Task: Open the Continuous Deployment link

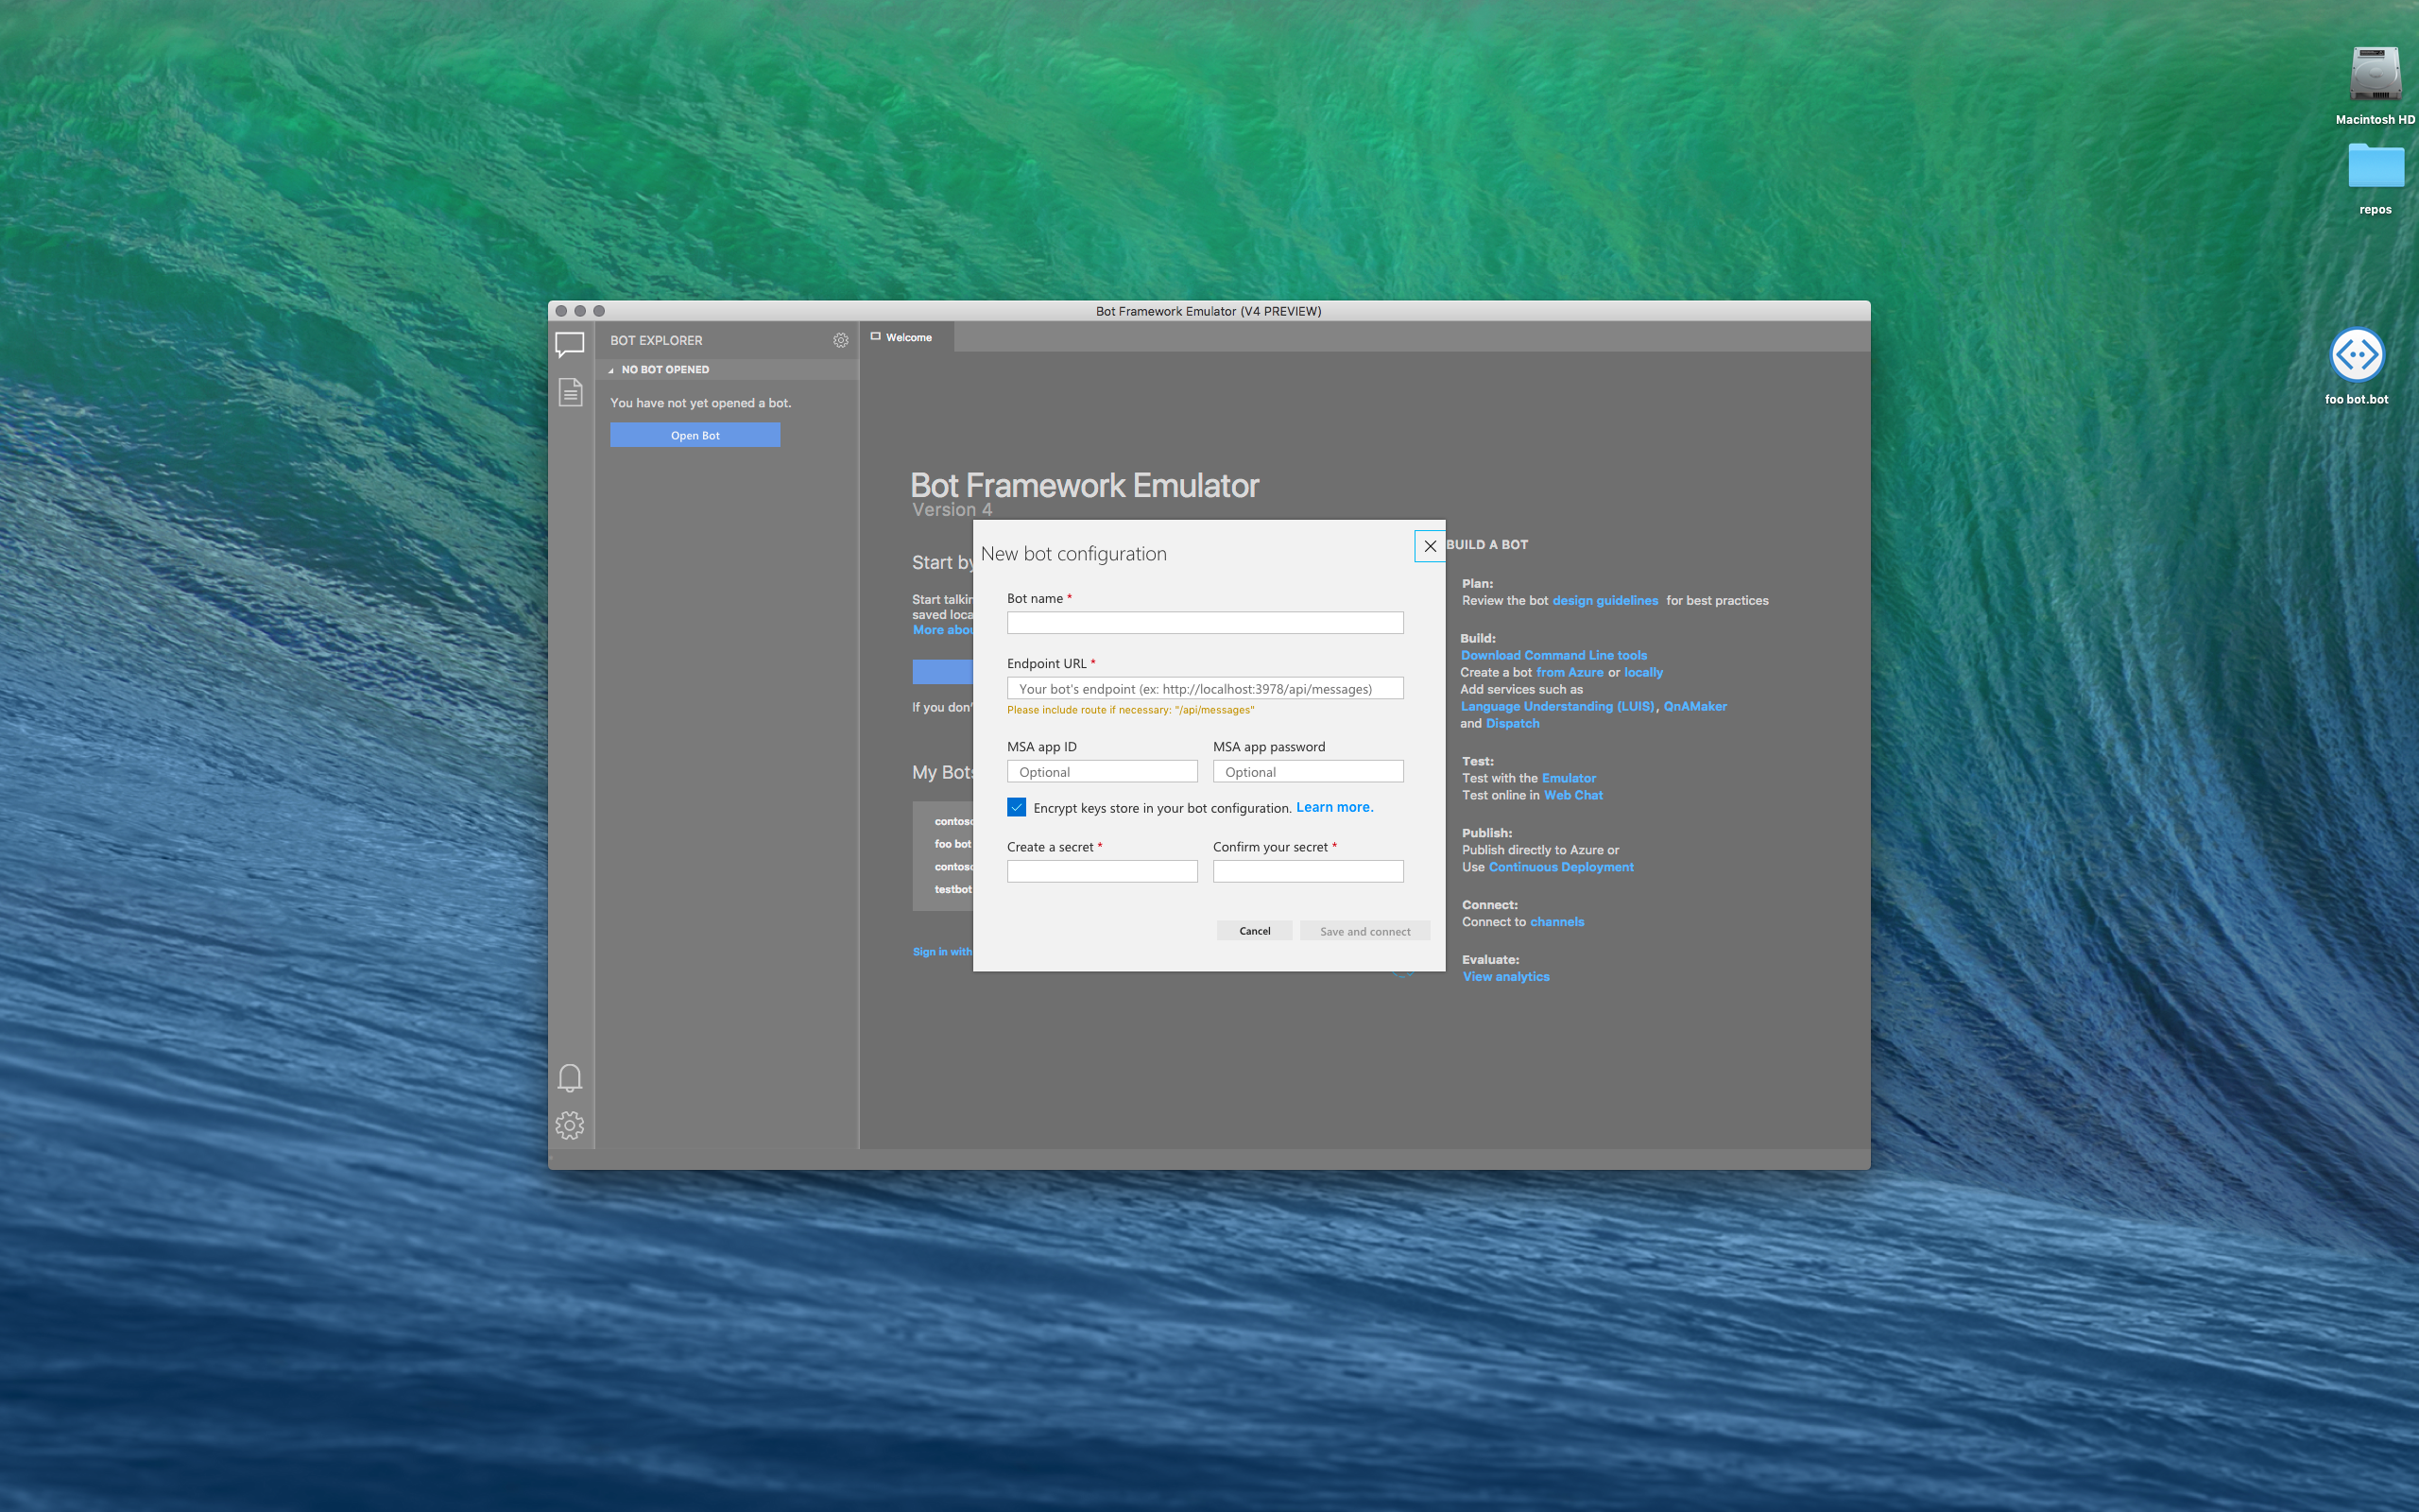Action: point(1560,867)
